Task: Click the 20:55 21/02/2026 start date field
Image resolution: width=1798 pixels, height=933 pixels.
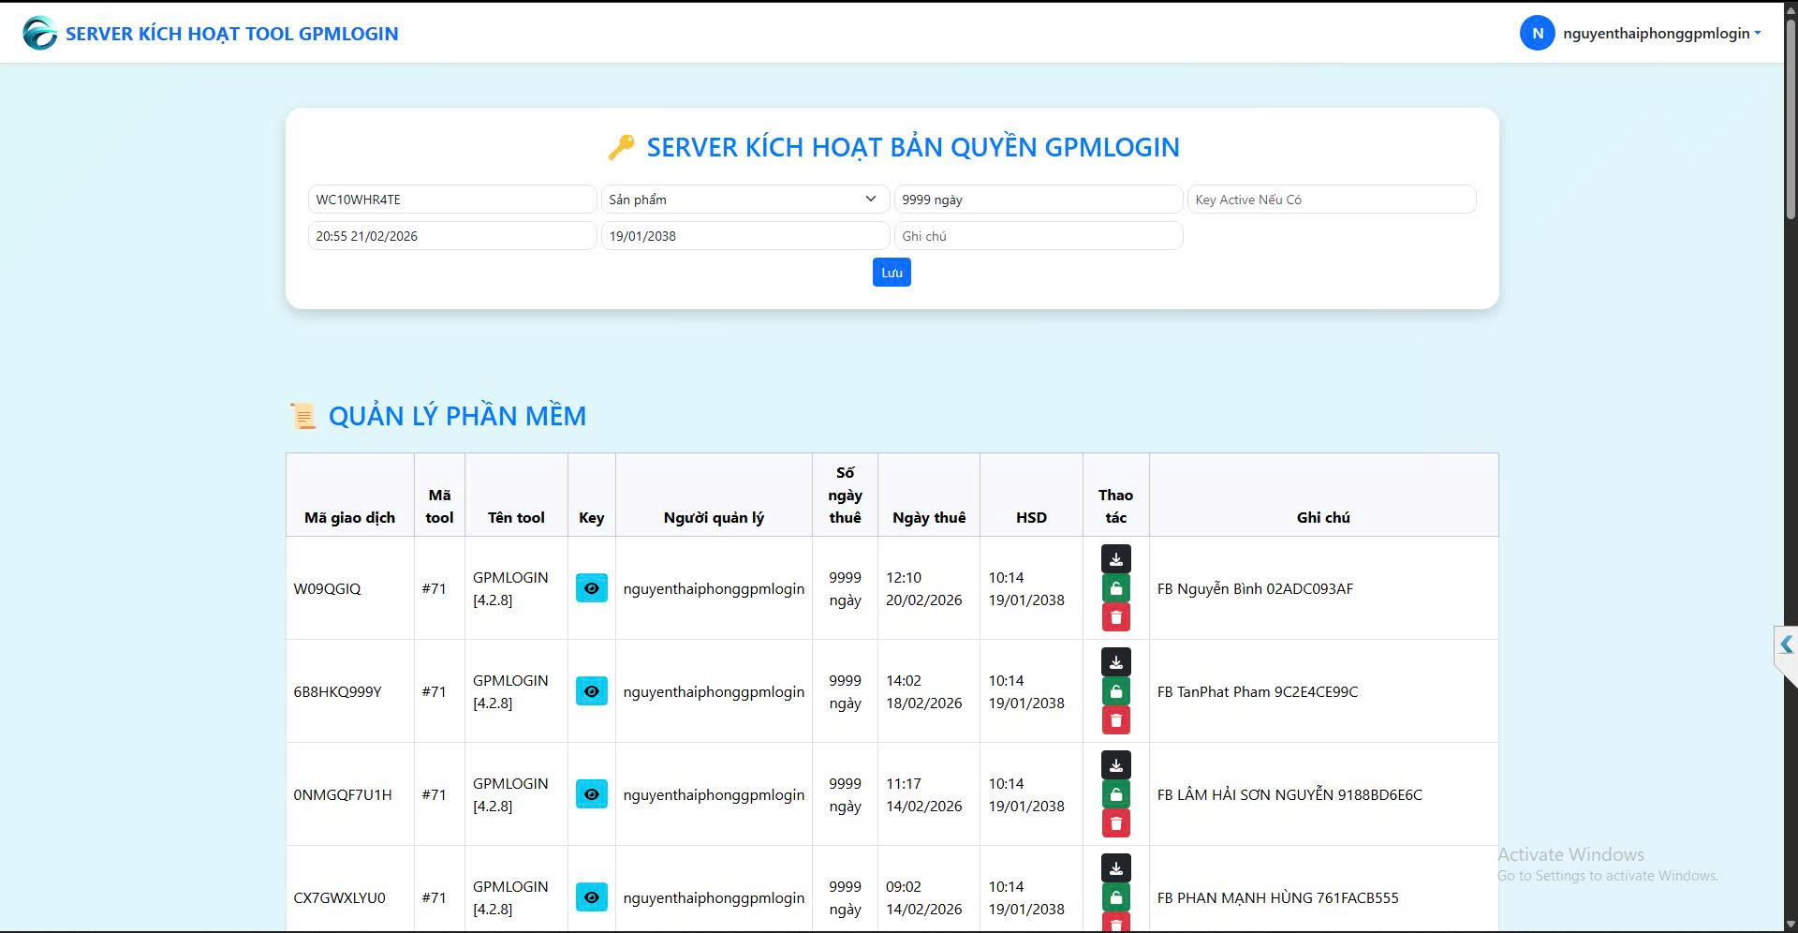Action: [452, 236]
